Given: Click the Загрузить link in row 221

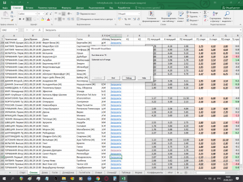Looking at the screenshot, I should 116,84.
